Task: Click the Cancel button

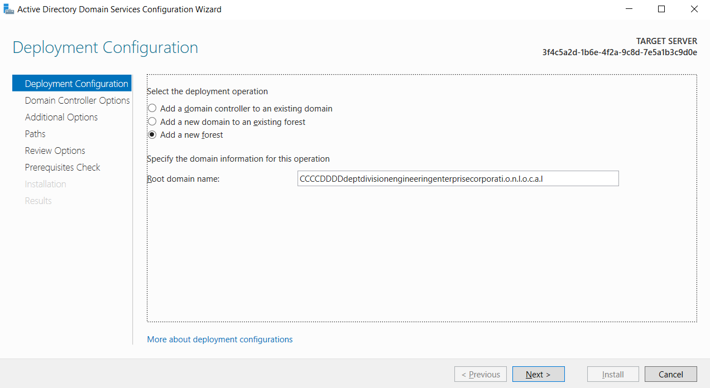Action: (x=671, y=374)
